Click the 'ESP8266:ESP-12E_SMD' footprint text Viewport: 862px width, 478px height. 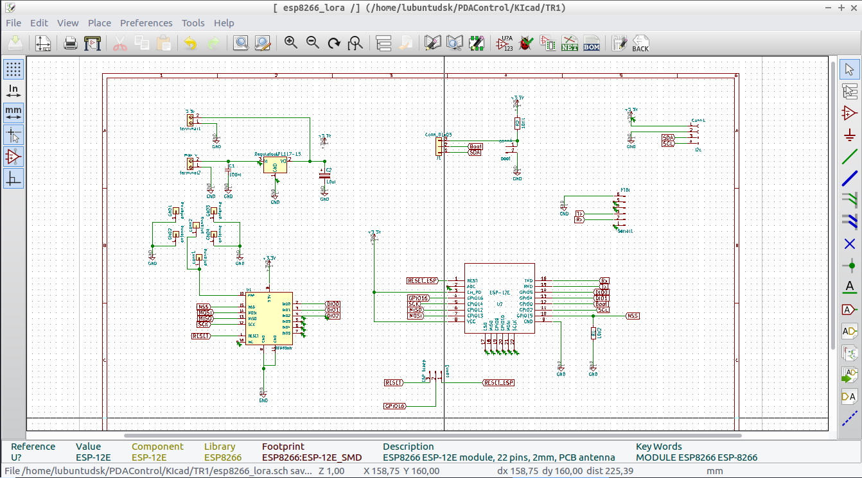[312, 457]
